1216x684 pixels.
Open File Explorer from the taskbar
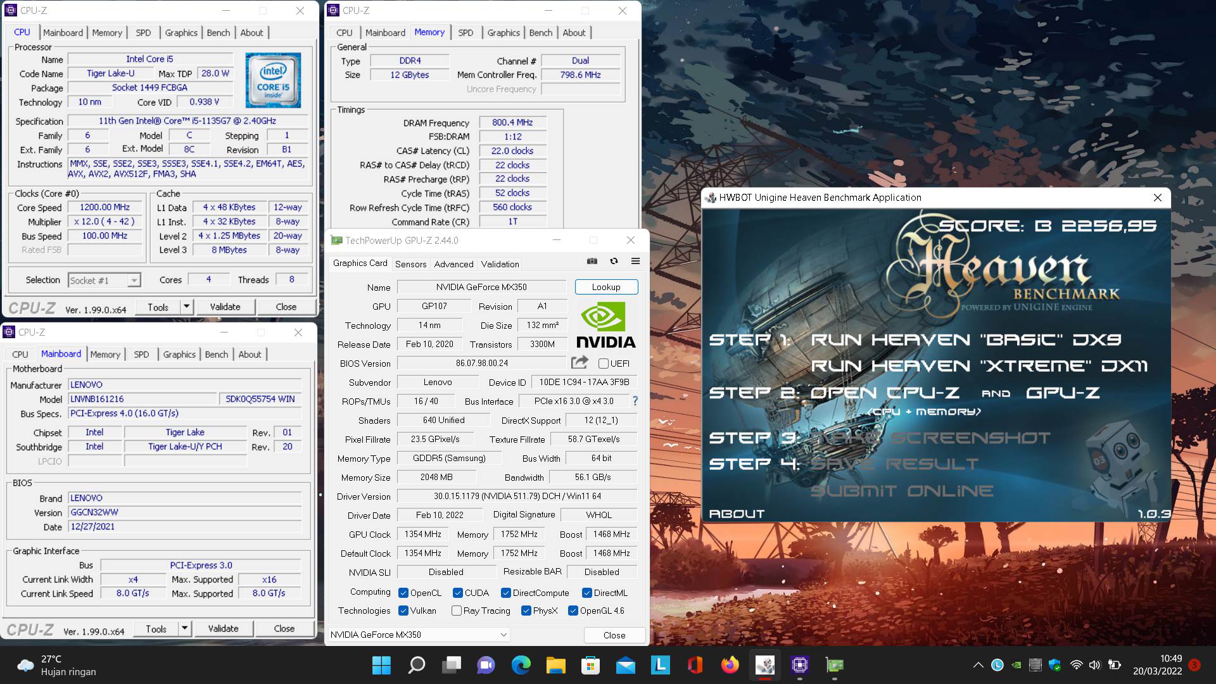pyautogui.click(x=555, y=665)
